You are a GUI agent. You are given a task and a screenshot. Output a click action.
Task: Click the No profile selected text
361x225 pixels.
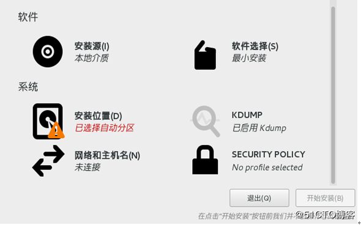pyautogui.click(x=267, y=168)
